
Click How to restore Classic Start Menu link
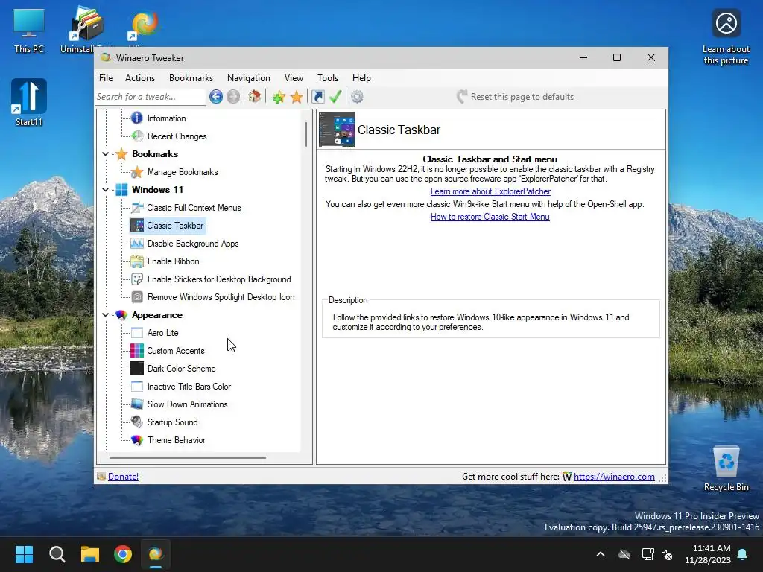(490, 217)
